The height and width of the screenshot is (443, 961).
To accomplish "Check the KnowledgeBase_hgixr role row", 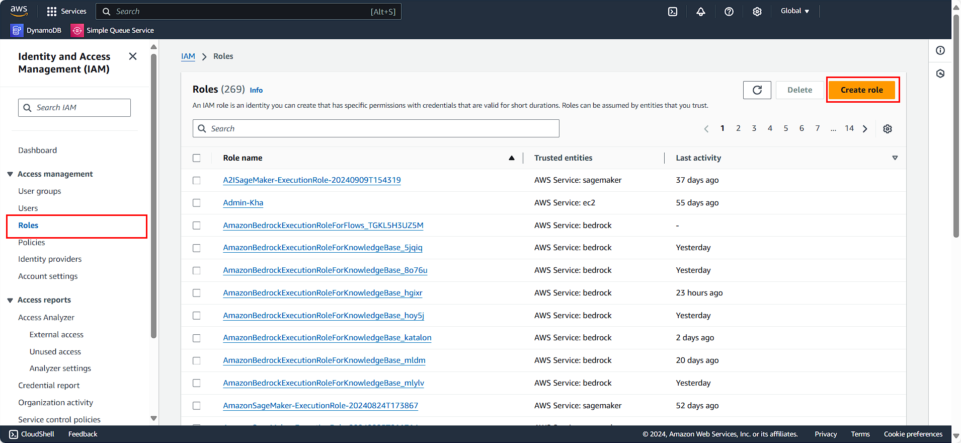I will (197, 293).
